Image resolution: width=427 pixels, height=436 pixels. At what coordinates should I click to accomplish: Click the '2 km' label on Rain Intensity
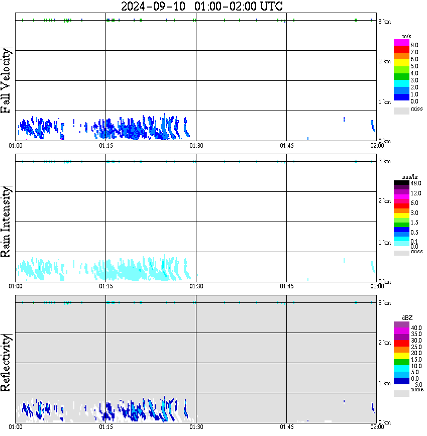tap(384, 201)
